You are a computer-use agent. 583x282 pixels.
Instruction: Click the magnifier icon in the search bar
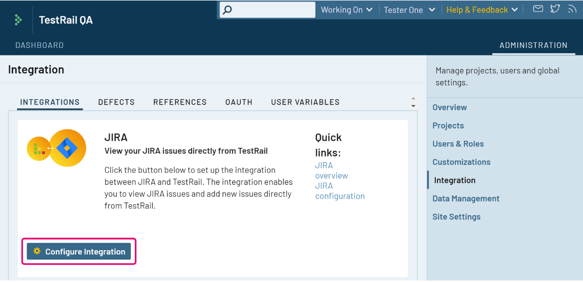(227, 10)
